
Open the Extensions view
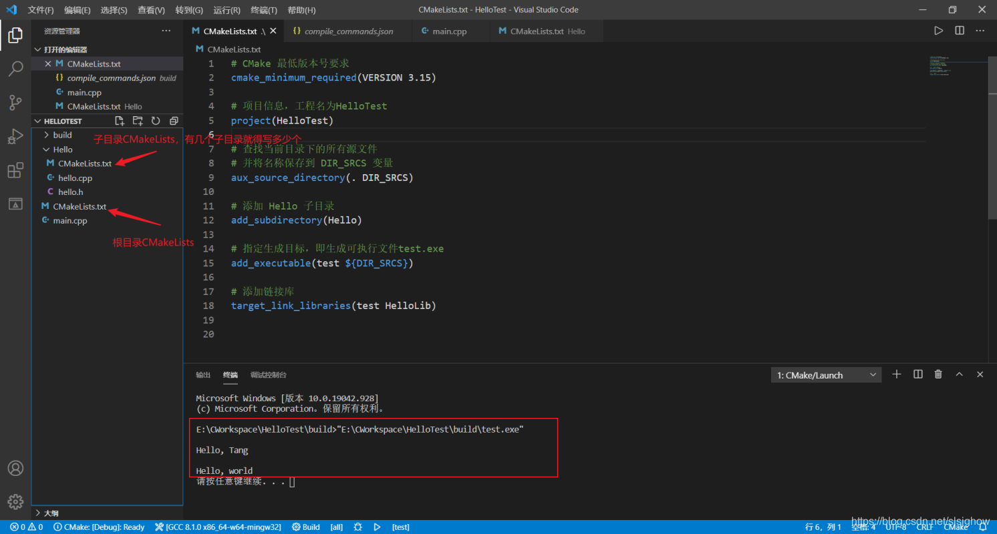pyautogui.click(x=15, y=170)
